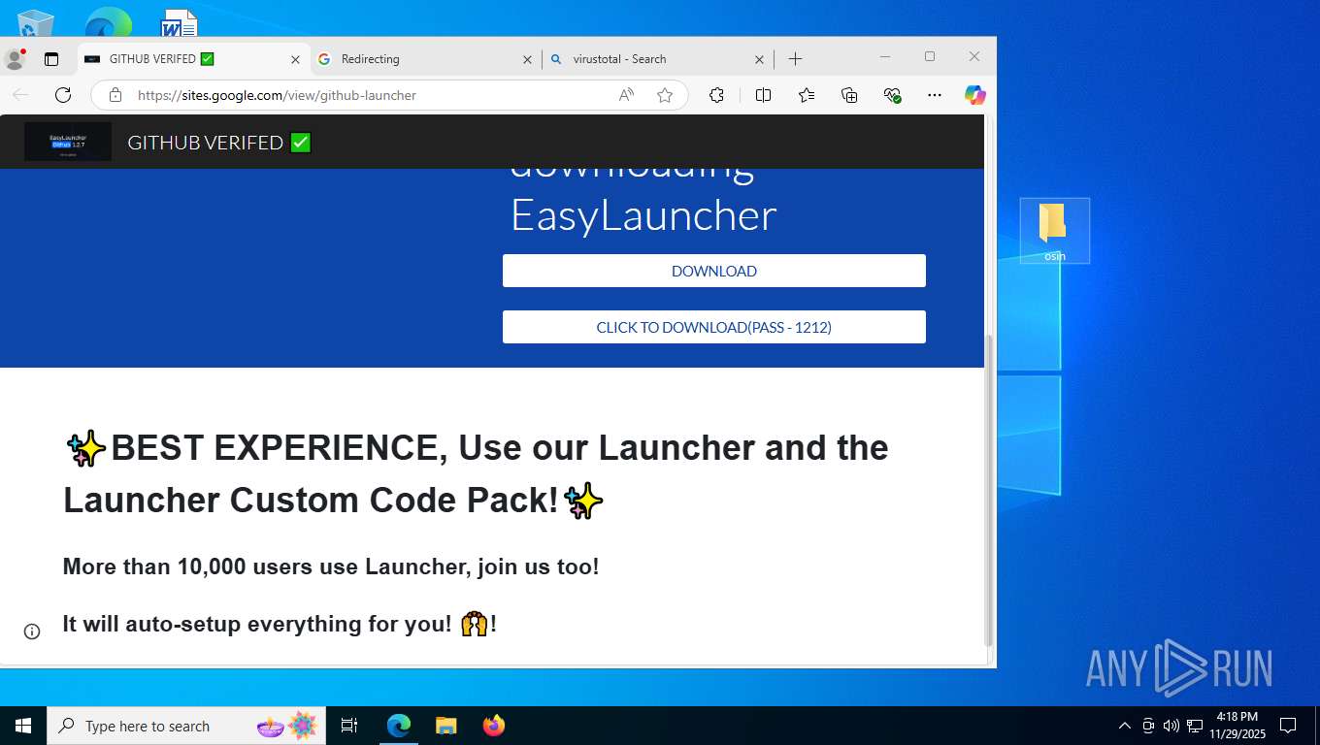
Task: Launch the Copilot sidebar
Action: pos(974,95)
